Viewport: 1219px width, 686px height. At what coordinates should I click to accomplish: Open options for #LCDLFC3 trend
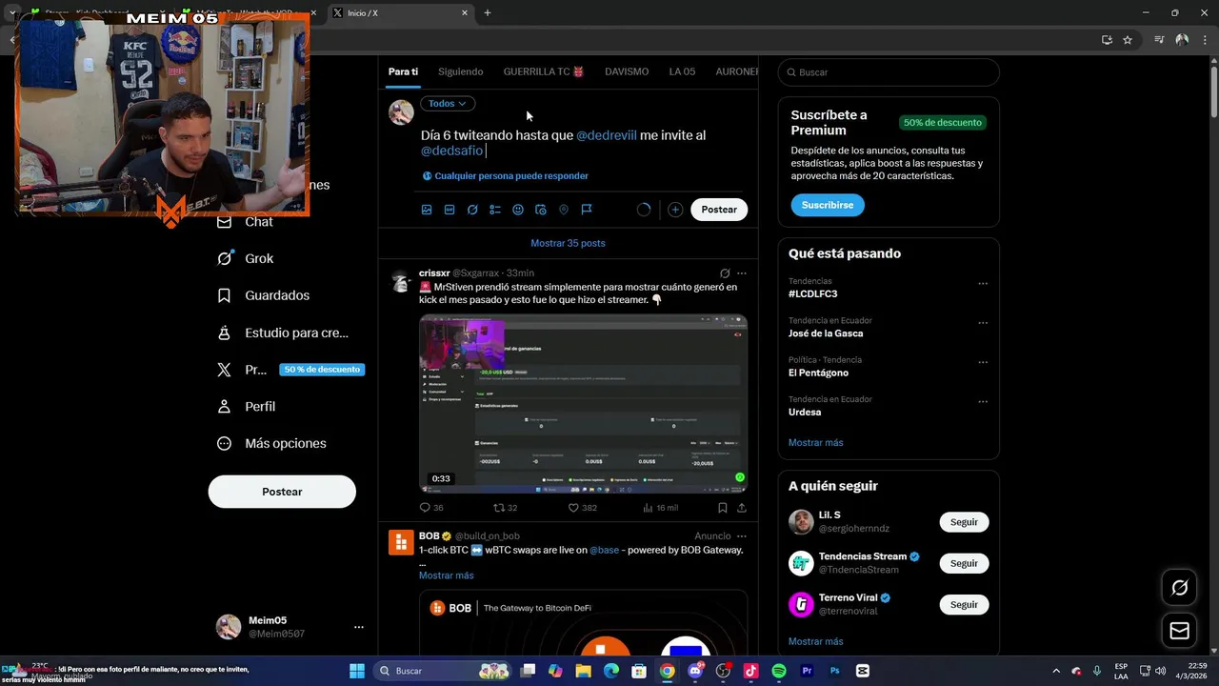[x=983, y=283]
